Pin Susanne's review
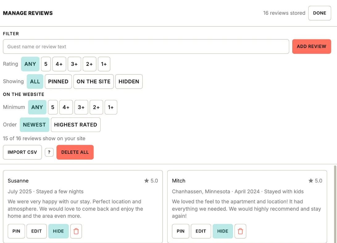 [16, 231]
